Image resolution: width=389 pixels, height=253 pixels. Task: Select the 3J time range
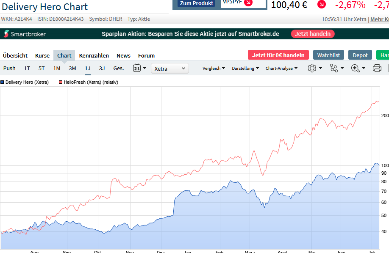pos(102,68)
